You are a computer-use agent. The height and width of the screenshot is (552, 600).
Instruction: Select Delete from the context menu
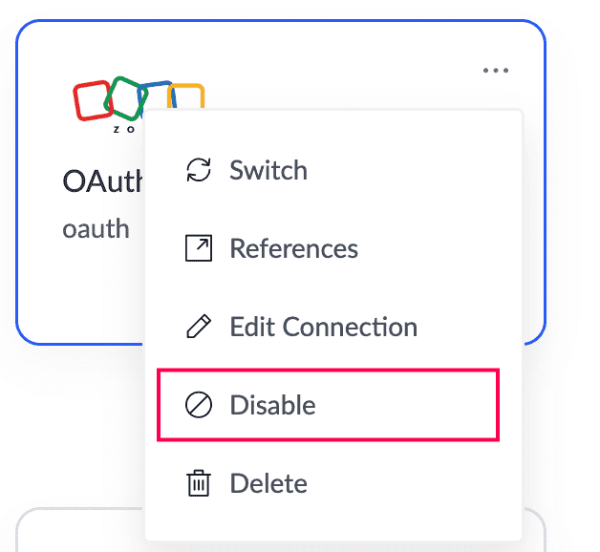(x=268, y=484)
